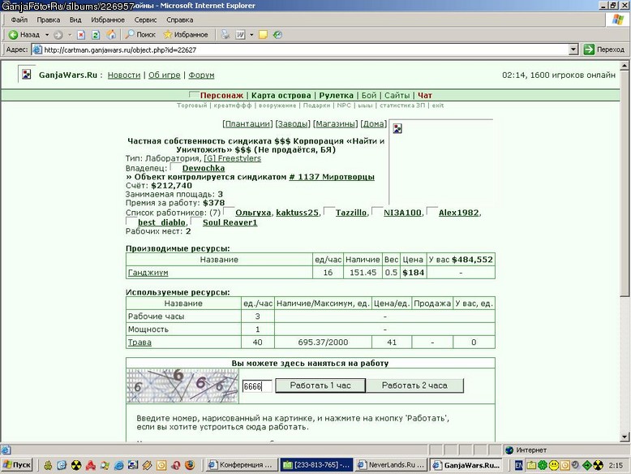Viewport: 631px width, 474px height.
Task: Click the yellow note toolbar icon
Action: [263, 35]
